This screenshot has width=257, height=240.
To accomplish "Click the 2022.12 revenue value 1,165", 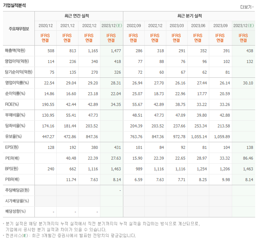I will 93,51.
